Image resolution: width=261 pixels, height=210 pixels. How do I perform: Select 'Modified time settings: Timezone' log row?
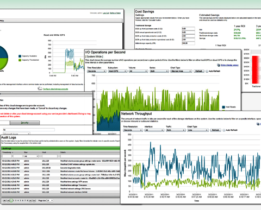[x=60, y=185]
